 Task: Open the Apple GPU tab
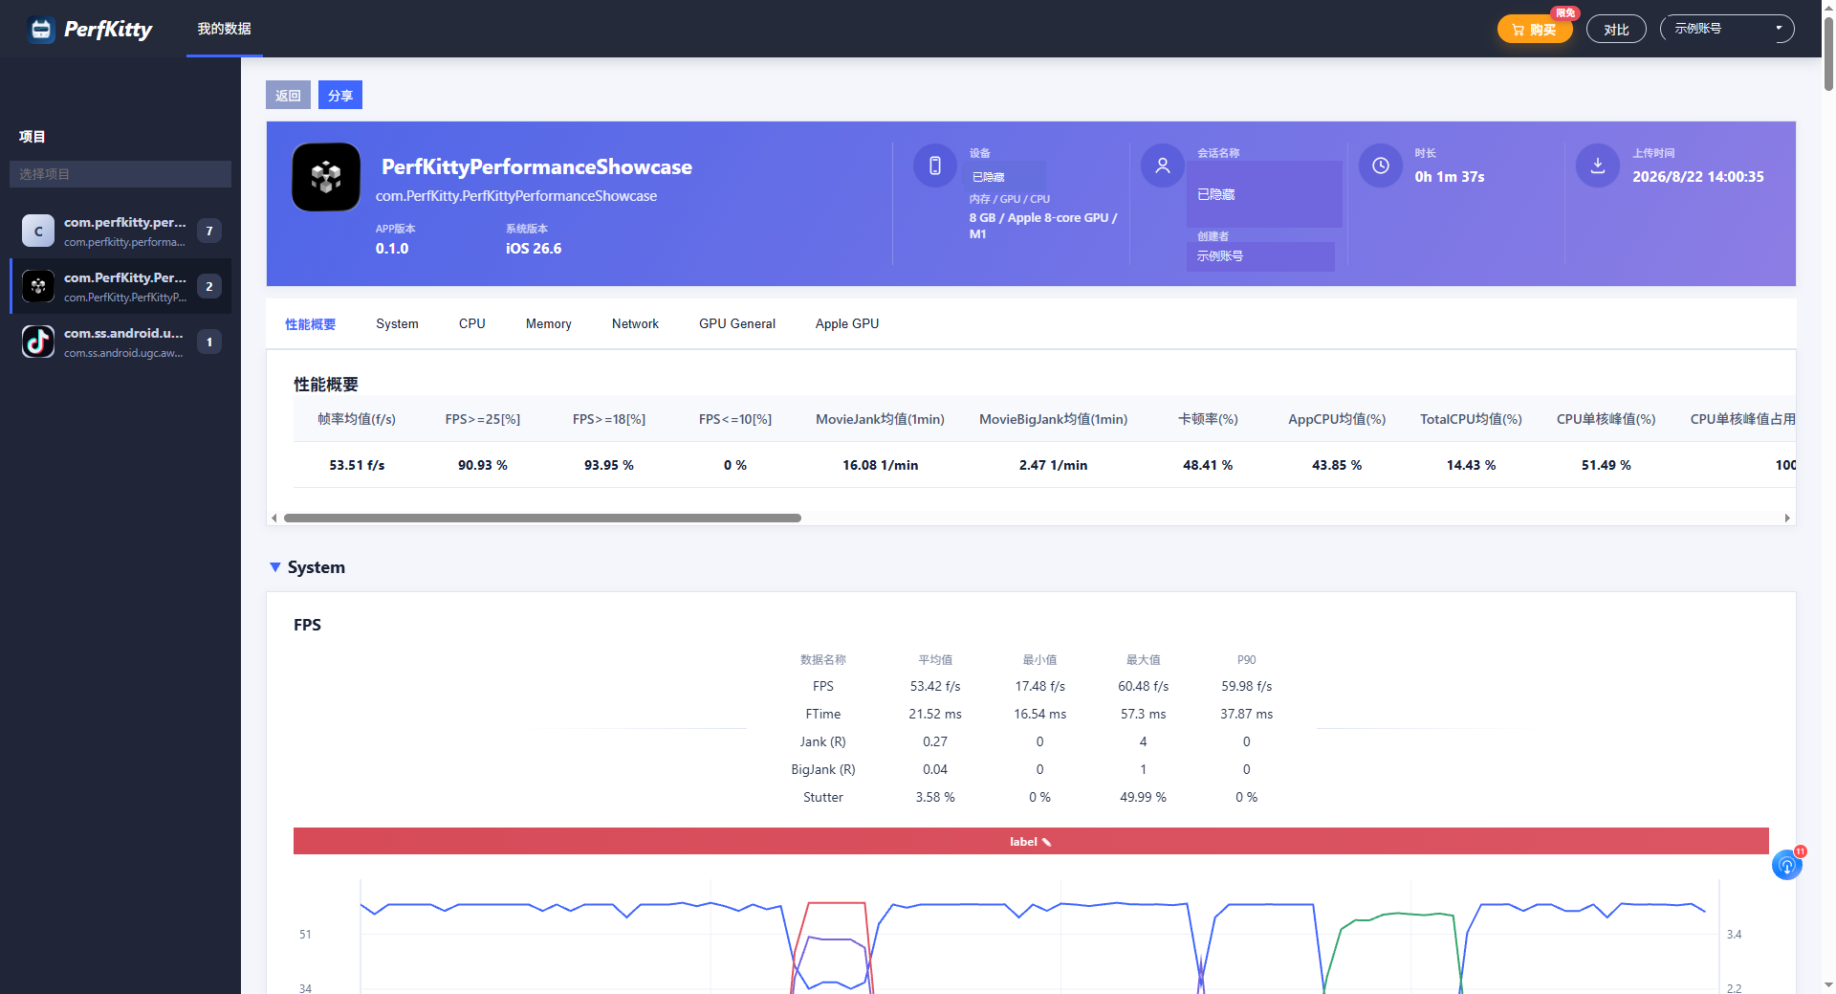pos(847,324)
